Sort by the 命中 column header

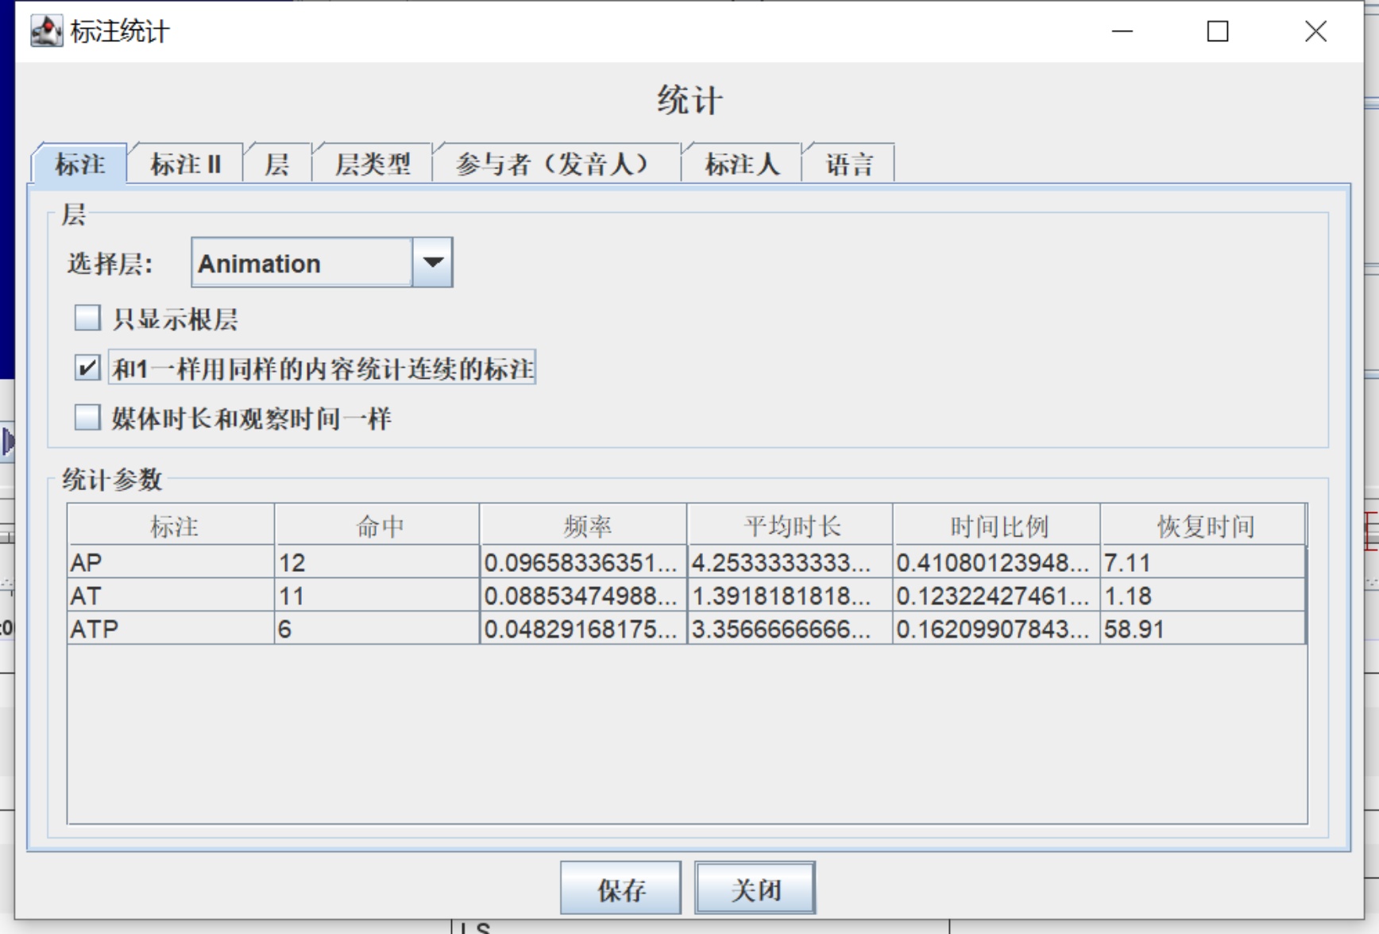pyautogui.click(x=378, y=526)
